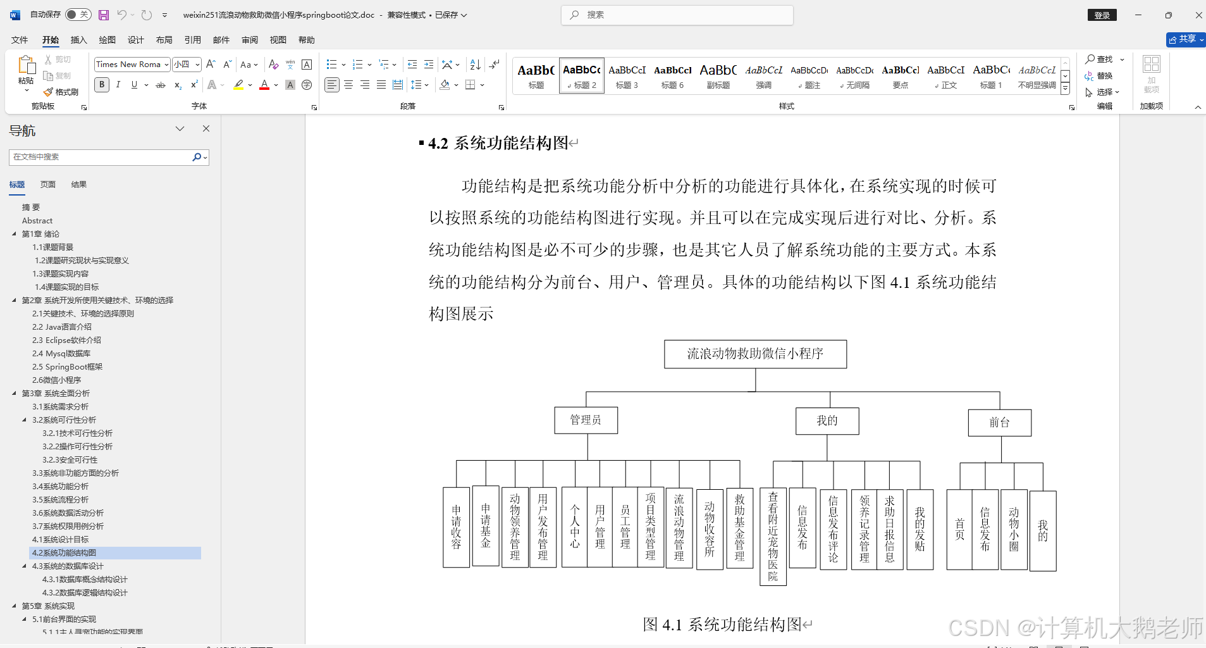This screenshot has width=1206, height=648.
Task: Switch to the 页面 tab in navigation
Action: (48, 184)
